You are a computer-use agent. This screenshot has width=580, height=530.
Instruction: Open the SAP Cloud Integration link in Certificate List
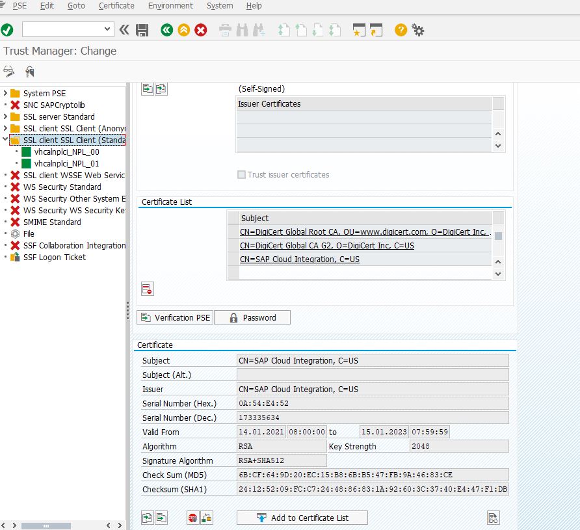[300, 259]
